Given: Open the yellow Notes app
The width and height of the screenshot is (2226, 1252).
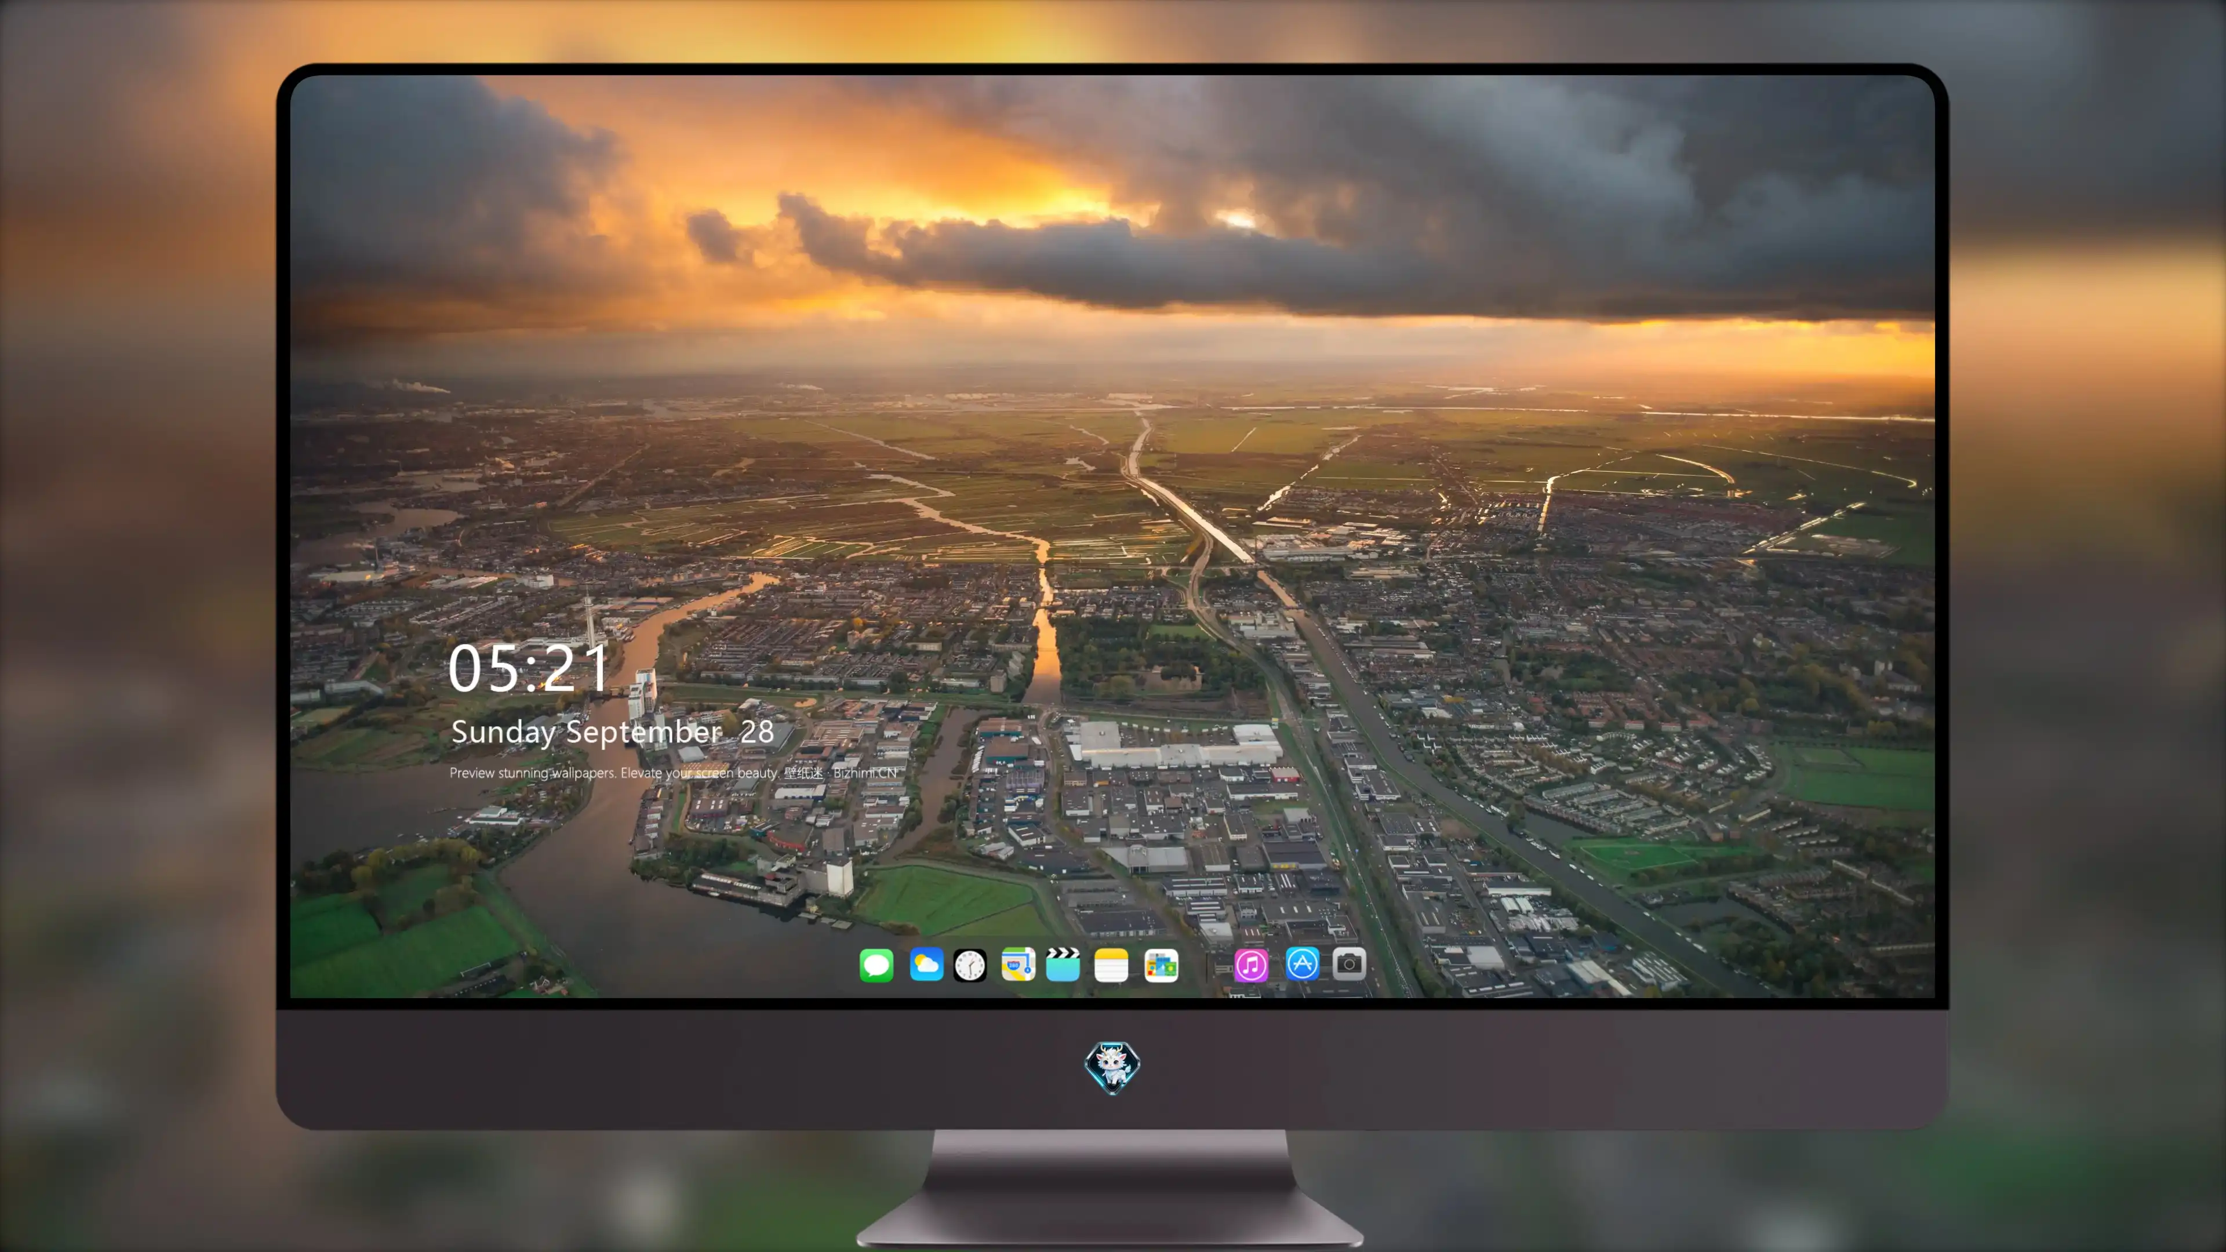Looking at the screenshot, I should coord(1111,965).
